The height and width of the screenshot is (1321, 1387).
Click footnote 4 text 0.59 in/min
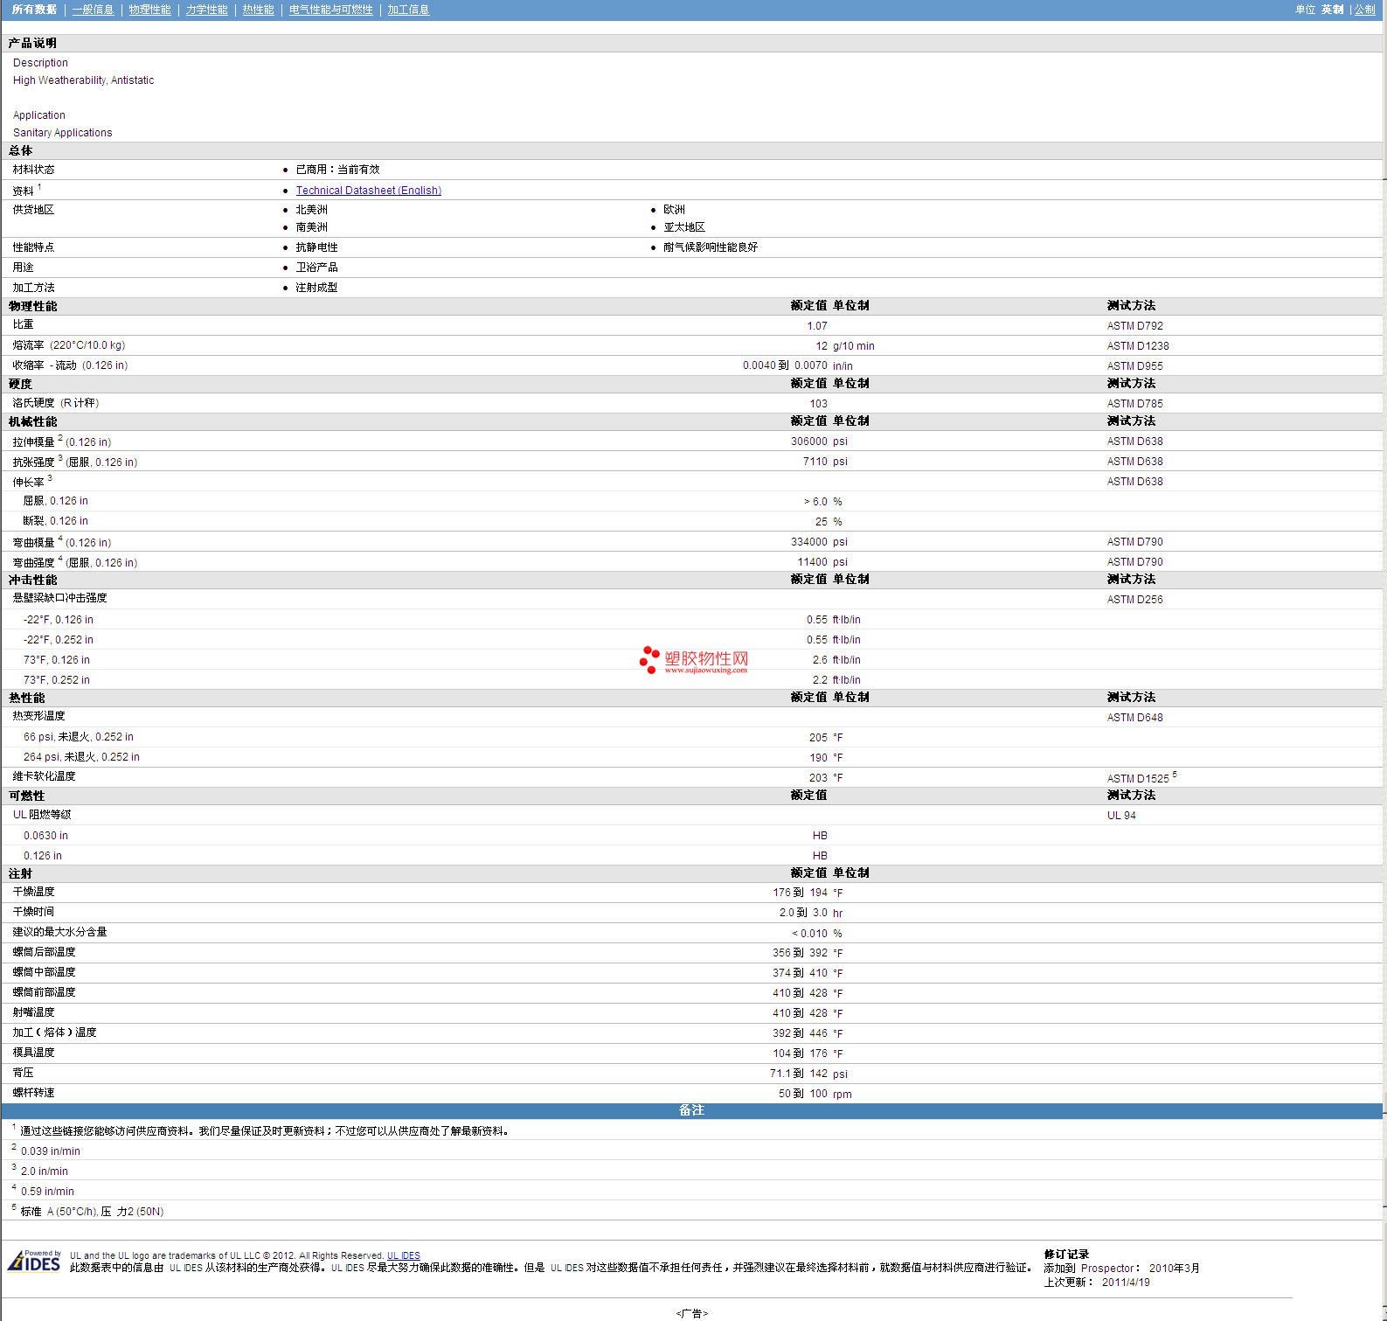(47, 1192)
